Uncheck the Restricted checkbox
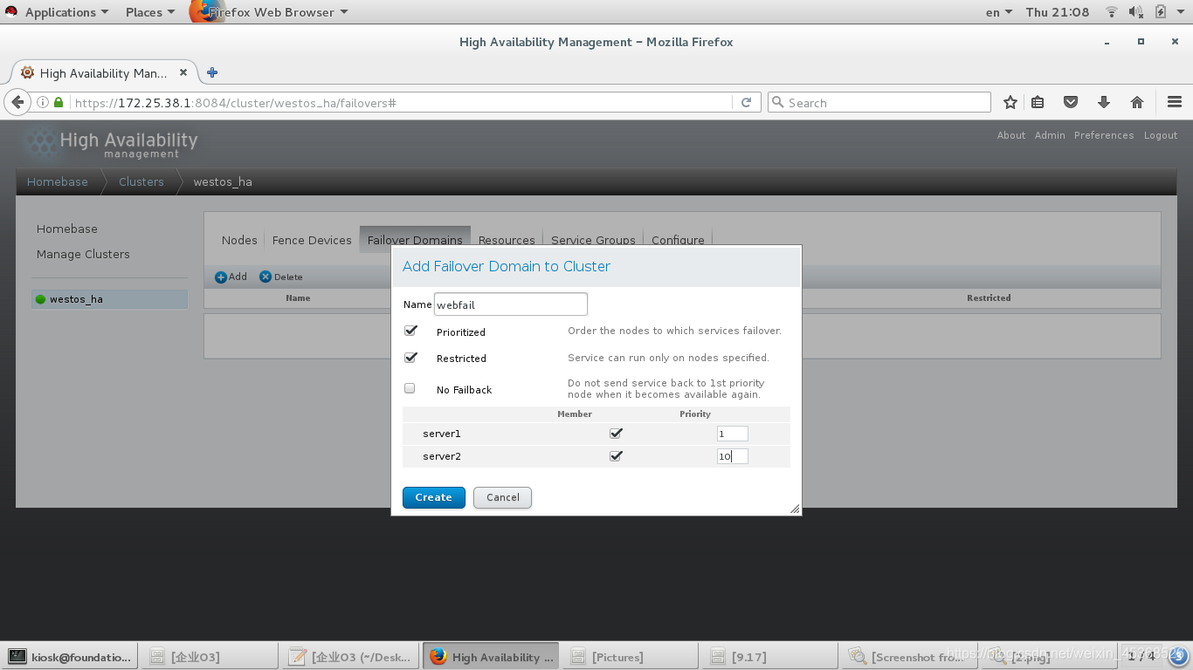Viewport: 1193px width, 670px height. [x=410, y=357]
